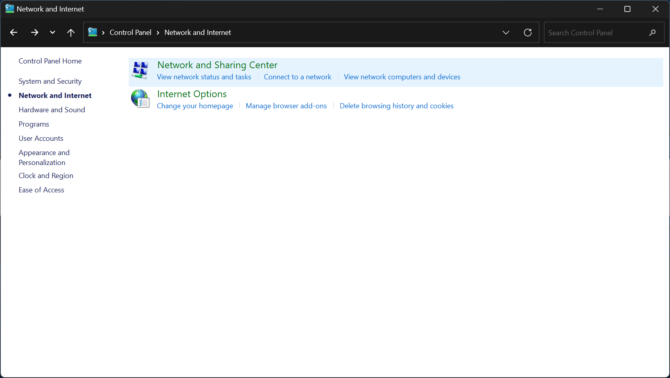Expand chevron after Control Panel breadcrumb
Viewport: 670px width, 378px height.
click(158, 33)
